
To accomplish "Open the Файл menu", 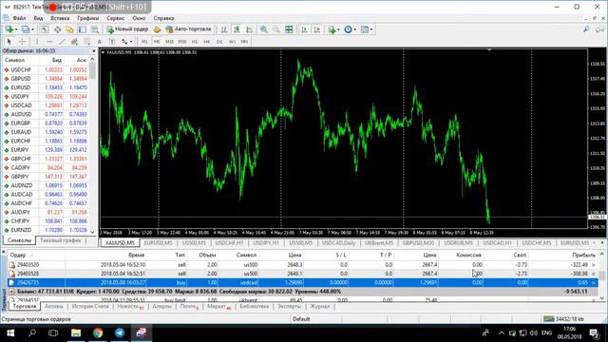I will pyautogui.click(x=19, y=18).
